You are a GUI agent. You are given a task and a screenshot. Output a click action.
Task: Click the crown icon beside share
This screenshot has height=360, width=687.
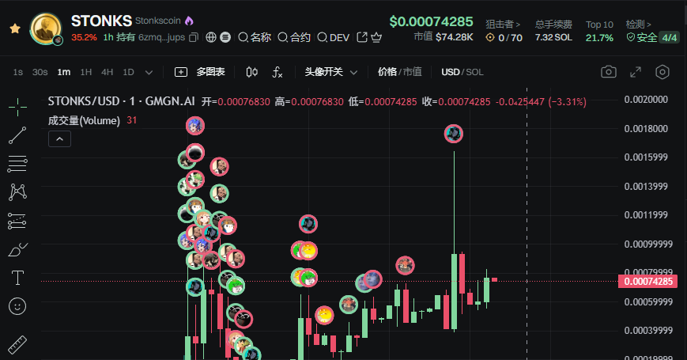pyautogui.click(x=376, y=38)
